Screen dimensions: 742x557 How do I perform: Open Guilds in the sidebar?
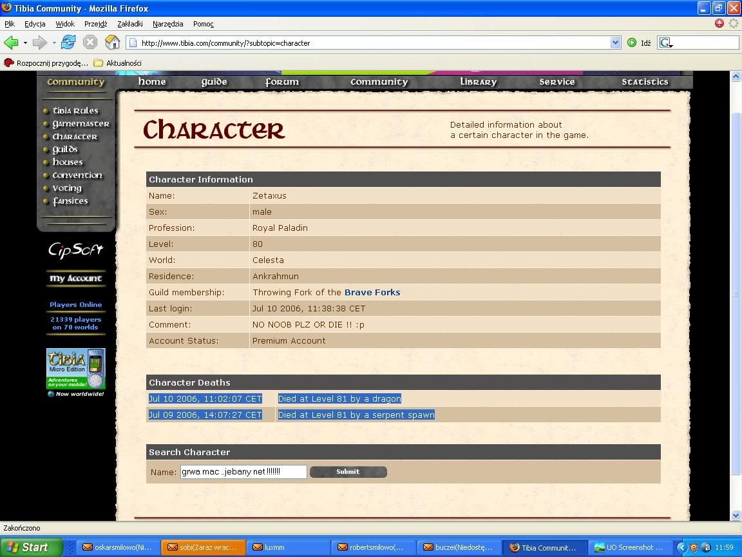(65, 149)
